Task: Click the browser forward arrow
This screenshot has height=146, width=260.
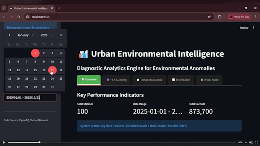Action: [11, 17]
